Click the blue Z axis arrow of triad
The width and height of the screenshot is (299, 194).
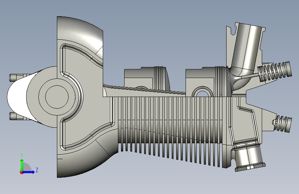(x=29, y=172)
